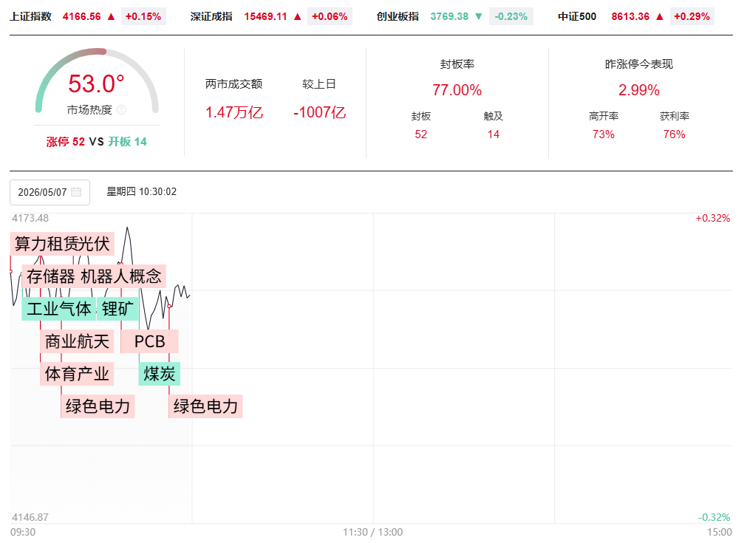This screenshot has height=543, width=744.
Task: Click the 市场热度 label
Action: [89, 110]
